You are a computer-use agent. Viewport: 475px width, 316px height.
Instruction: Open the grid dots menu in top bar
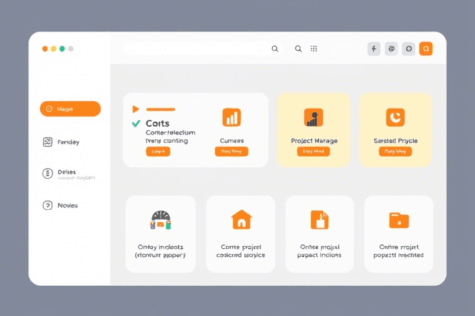314,49
